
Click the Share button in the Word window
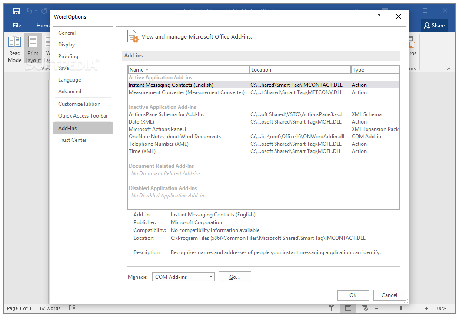434,26
